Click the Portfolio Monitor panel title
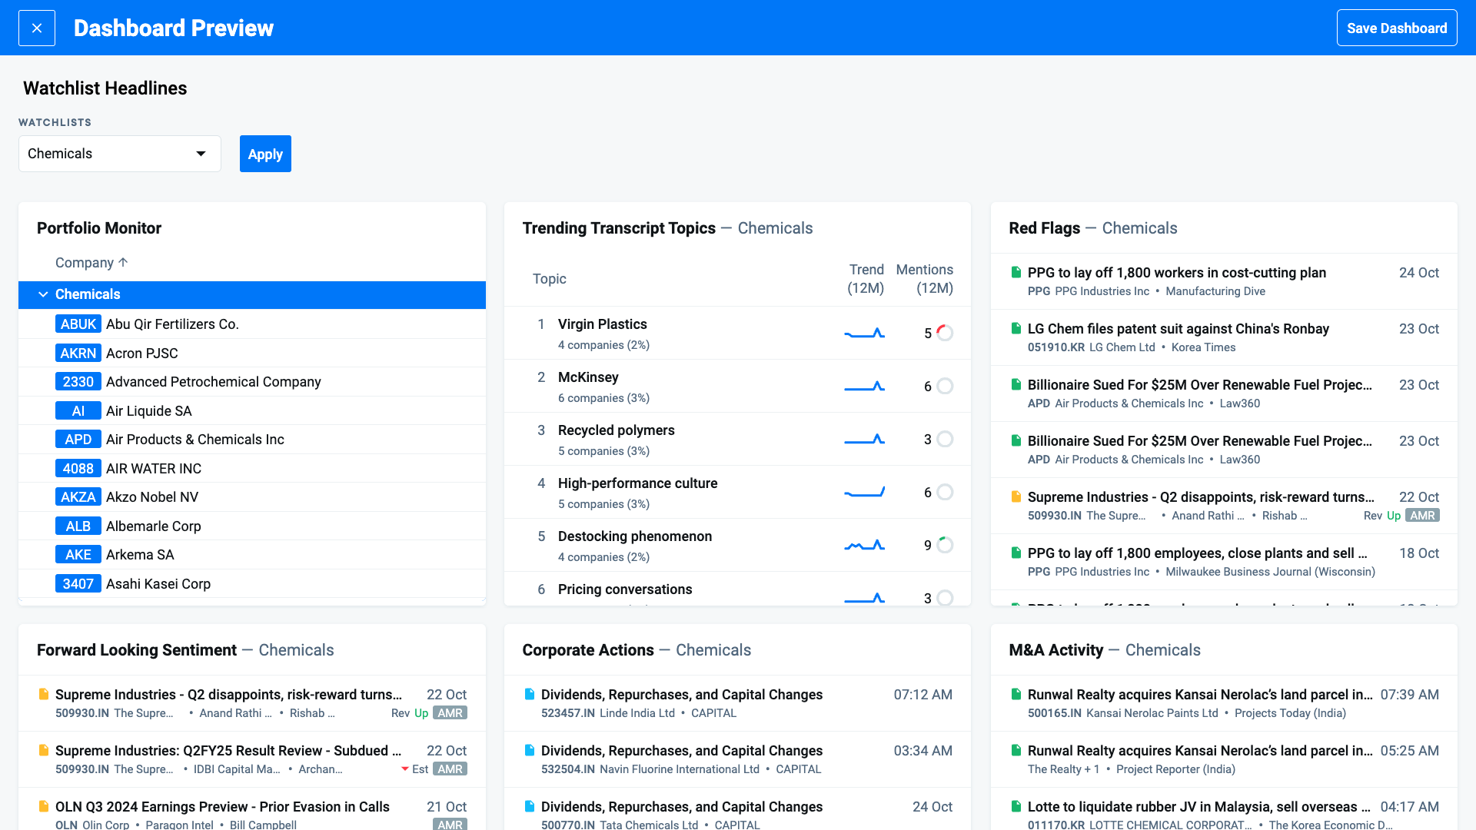Image resolution: width=1476 pixels, height=830 pixels. (99, 228)
